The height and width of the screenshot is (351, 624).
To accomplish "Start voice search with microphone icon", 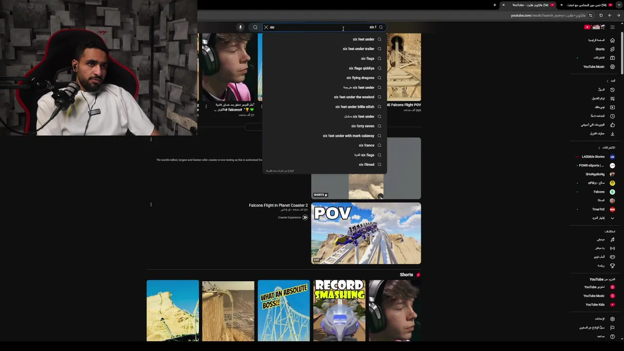I will point(240,27).
